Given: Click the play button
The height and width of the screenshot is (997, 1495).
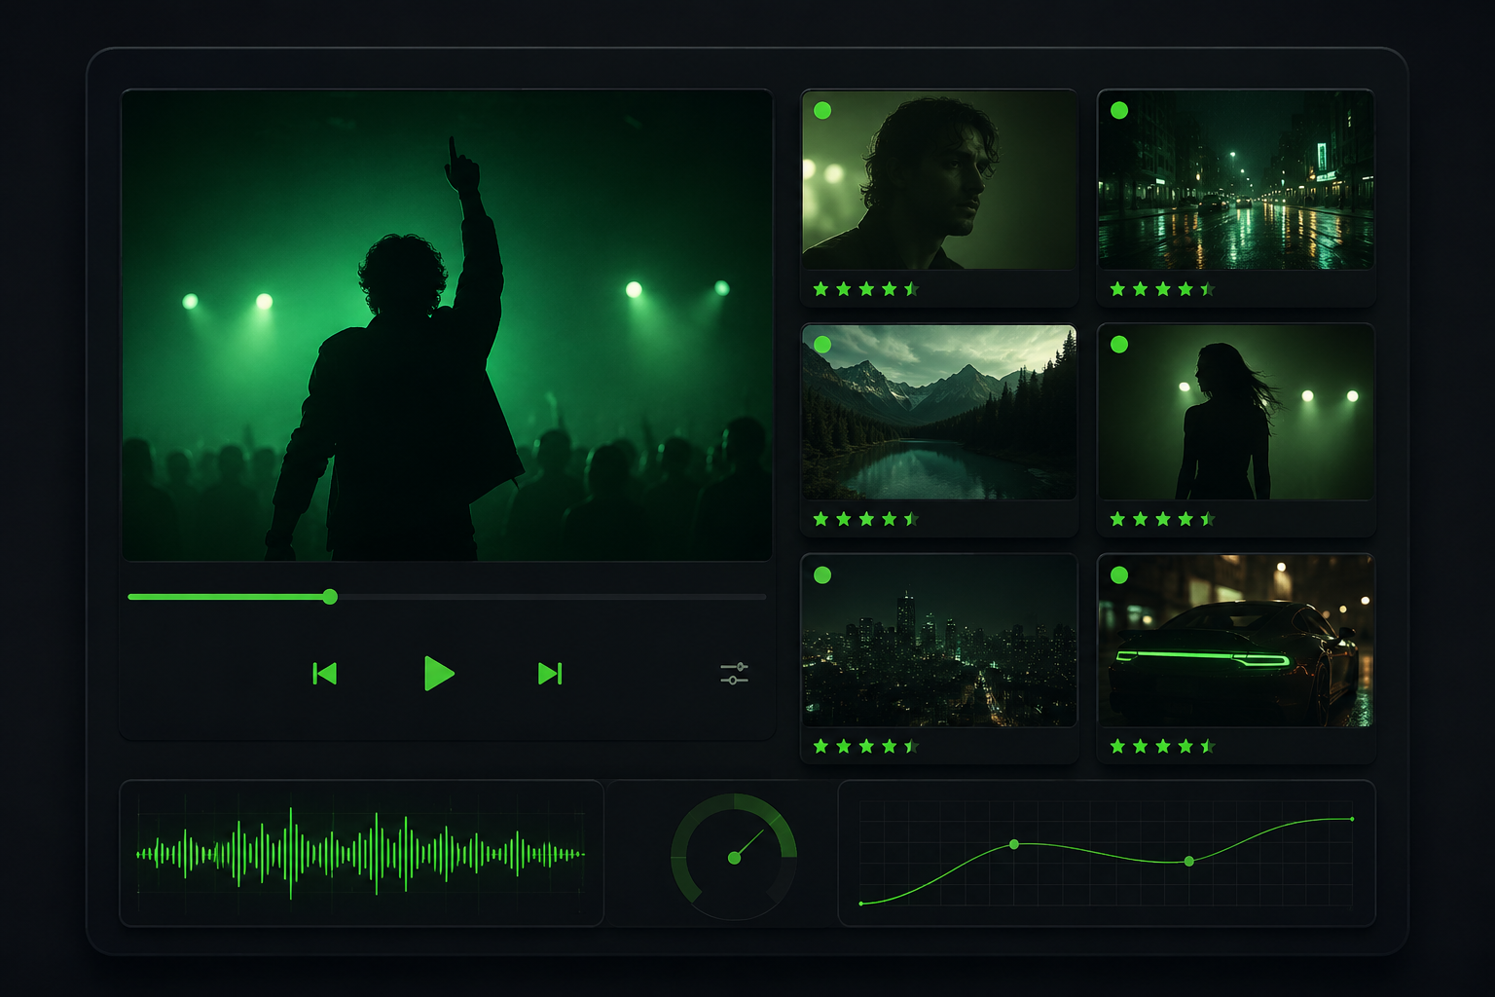Looking at the screenshot, I should 439,674.
